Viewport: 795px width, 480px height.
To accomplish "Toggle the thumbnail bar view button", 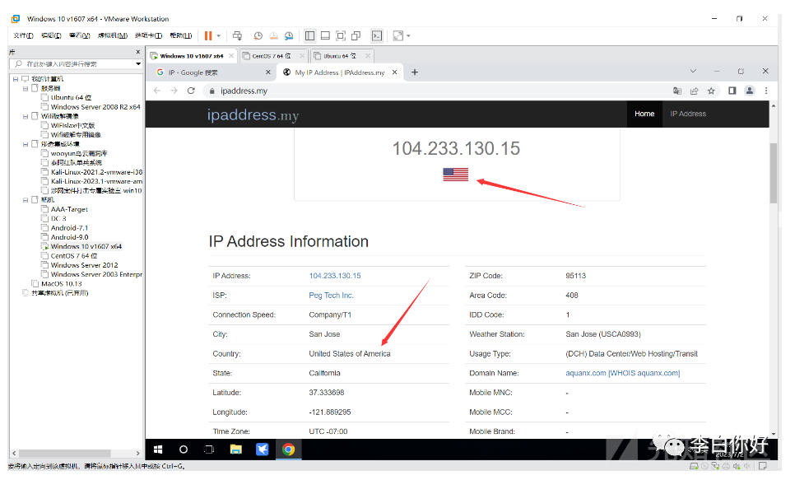I will point(326,36).
